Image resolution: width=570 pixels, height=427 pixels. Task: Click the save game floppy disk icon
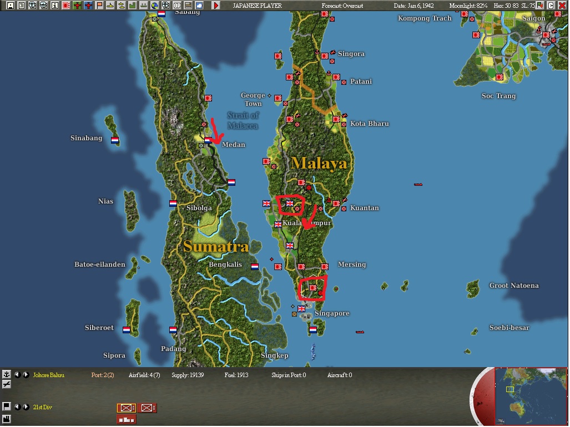(x=10, y=6)
